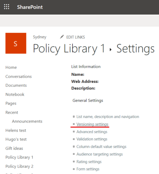This screenshot has height=174, width=159.
Task: Open Advanced settings link
Action: tap(92, 132)
